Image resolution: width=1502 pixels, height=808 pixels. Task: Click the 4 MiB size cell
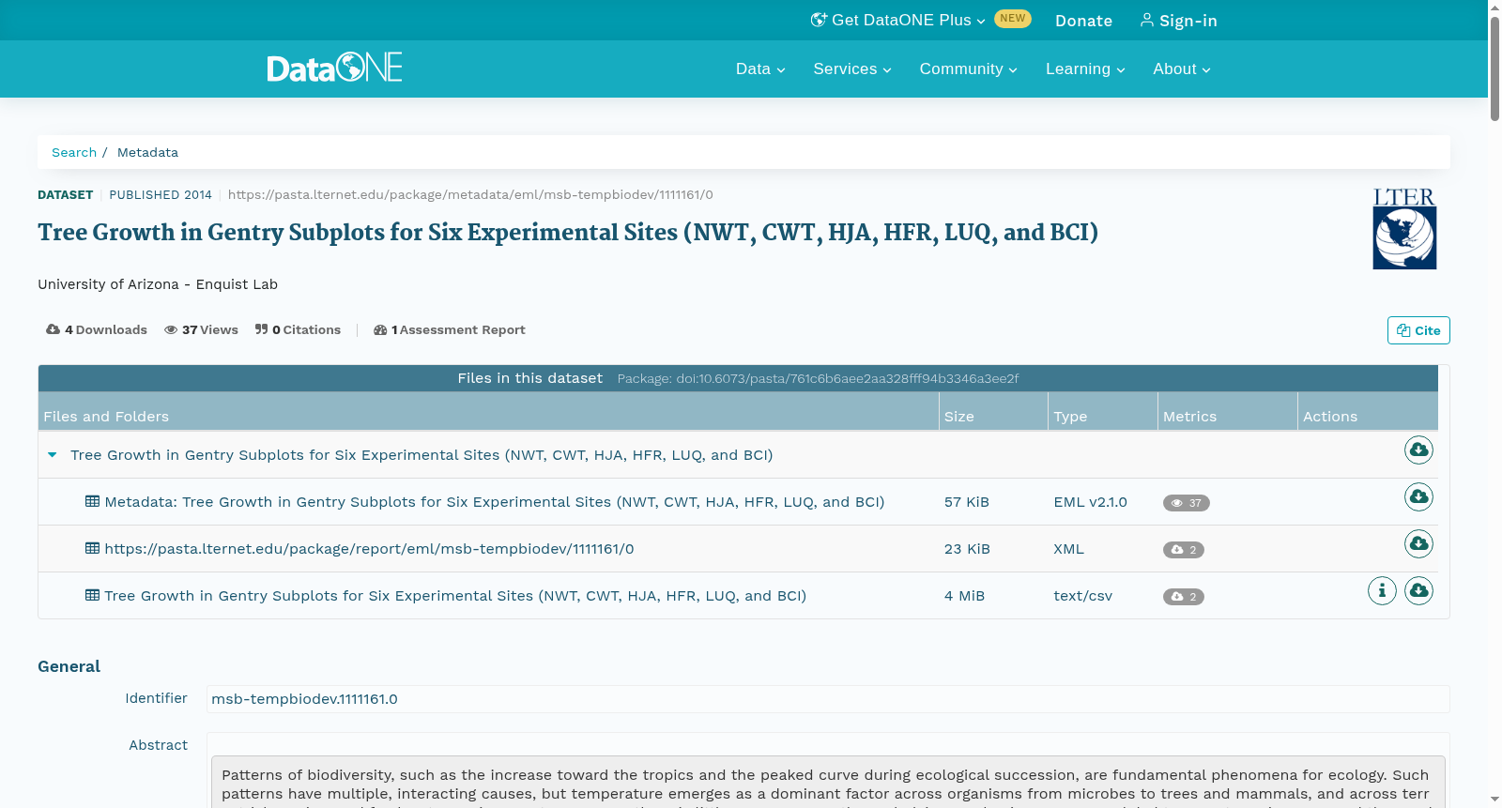point(964,596)
